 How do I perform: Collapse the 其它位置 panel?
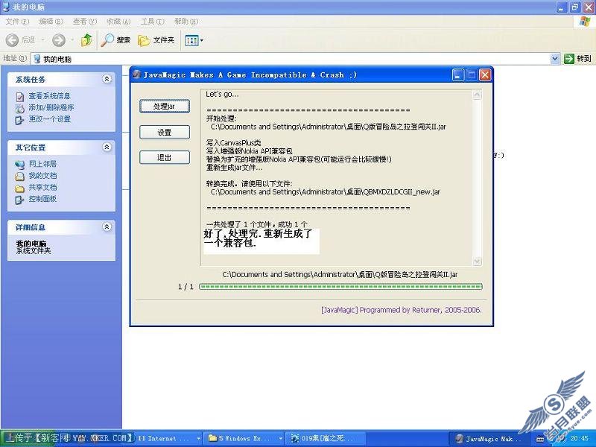107,147
